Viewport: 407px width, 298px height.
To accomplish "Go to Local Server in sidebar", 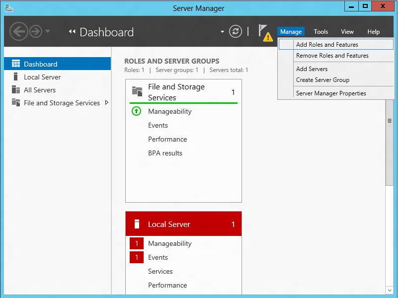I will (x=57, y=77).
